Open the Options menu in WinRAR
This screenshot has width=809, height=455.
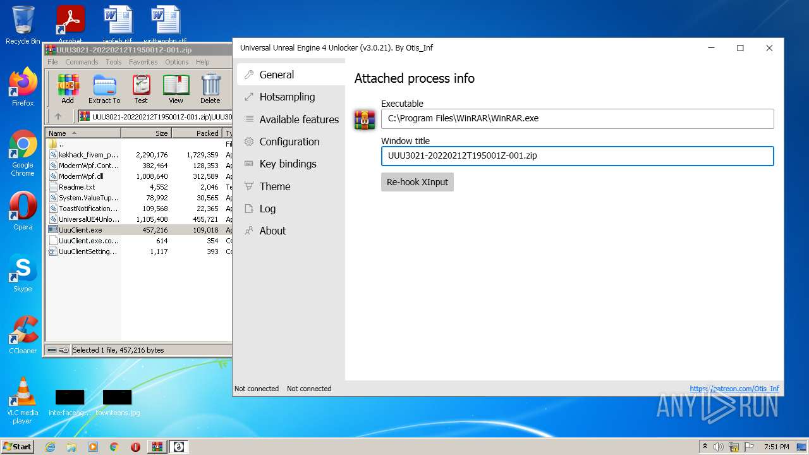(x=177, y=62)
